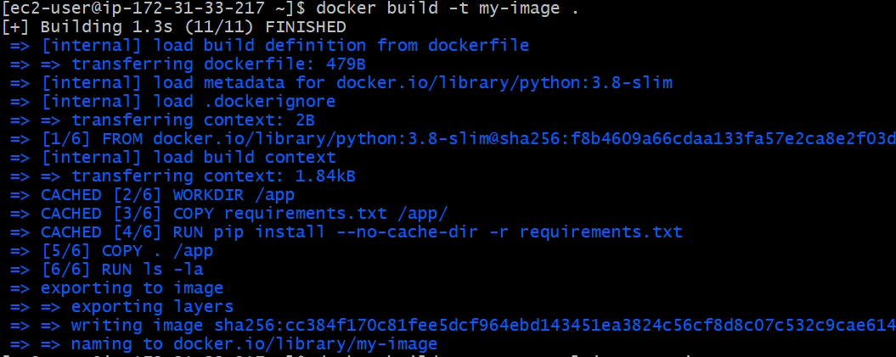
Task: Click CACHED COPY requirements.txt step
Action: pos(229,214)
